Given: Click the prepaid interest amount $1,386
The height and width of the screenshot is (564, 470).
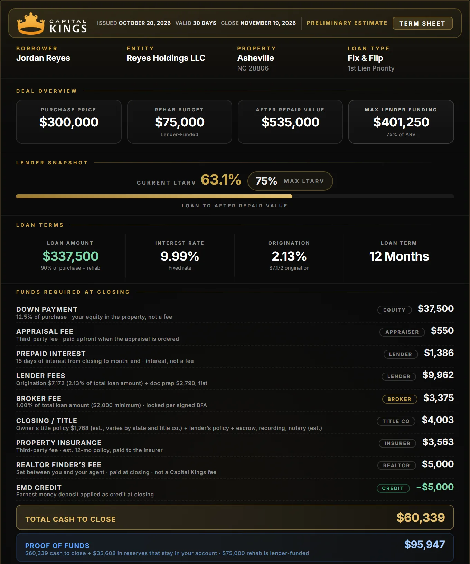Looking at the screenshot, I should (x=439, y=353).
